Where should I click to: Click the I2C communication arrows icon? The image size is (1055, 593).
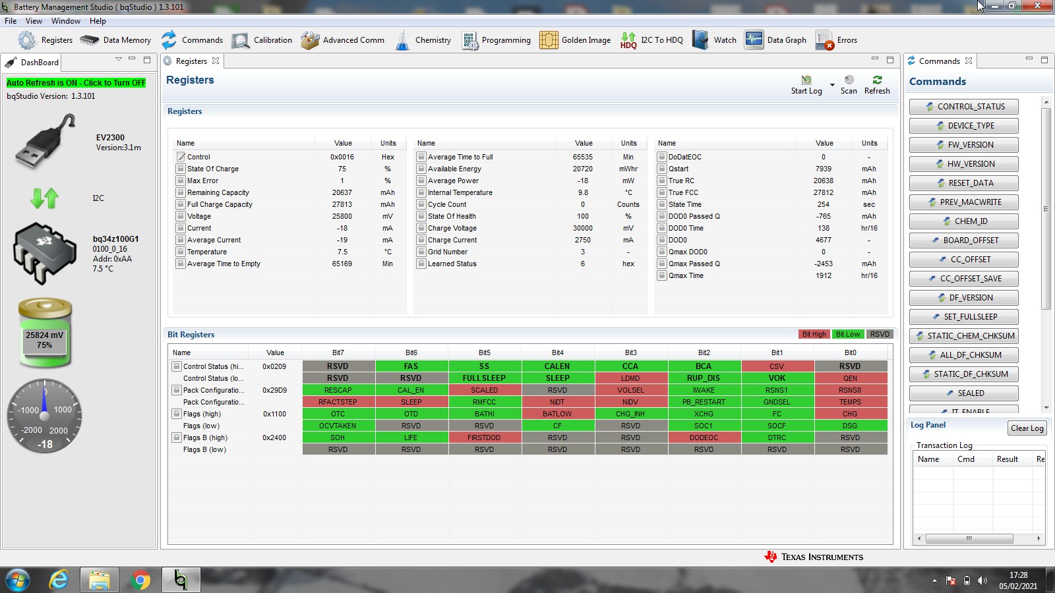coord(45,198)
